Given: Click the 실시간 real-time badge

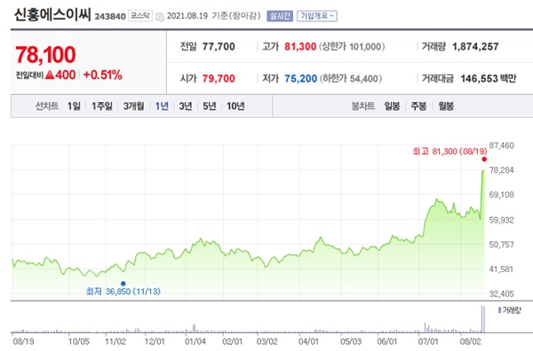Looking at the screenshot, I should [x=280, y=16].
